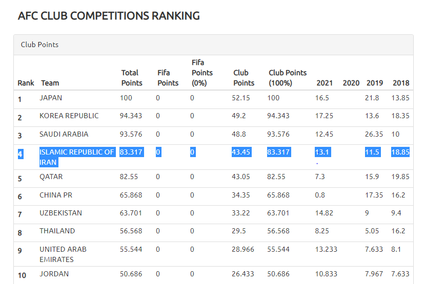Click UZBEKISTAN in the team column
Viewport: 425px width, 284px height.
(x=60, y=213)
